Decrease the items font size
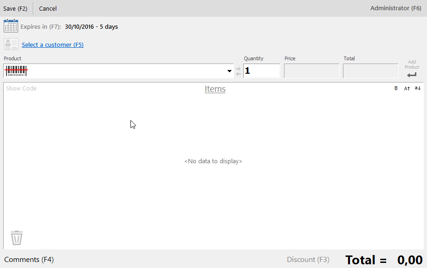This screenshot has height=268, width=427. pyautogui.click(x=417, y=88)
